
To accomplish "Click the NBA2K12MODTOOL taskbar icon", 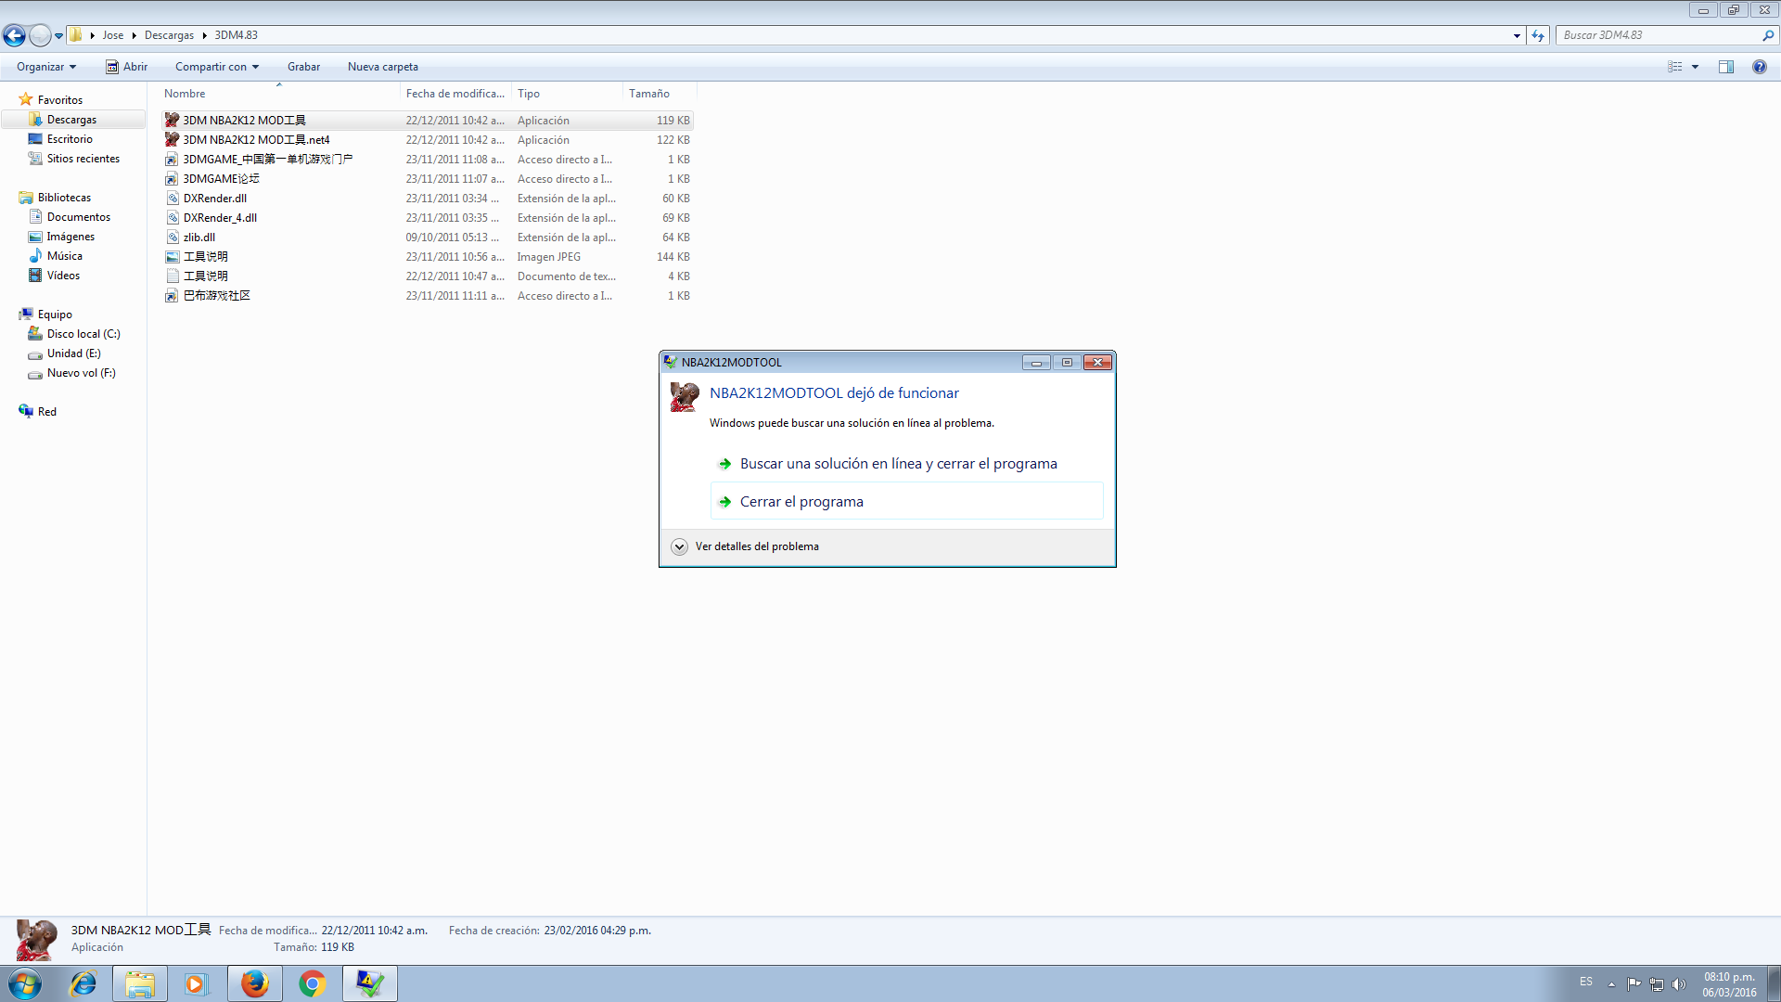I will (370, 983).
